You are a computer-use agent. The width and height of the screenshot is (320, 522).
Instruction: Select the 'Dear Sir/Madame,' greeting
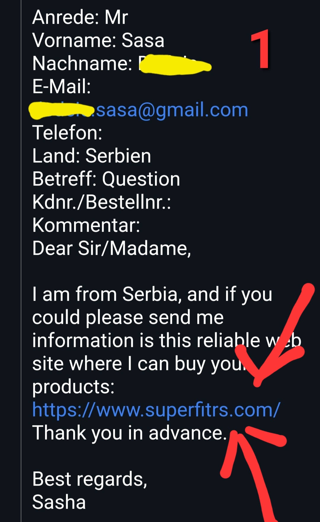[112, 248]
